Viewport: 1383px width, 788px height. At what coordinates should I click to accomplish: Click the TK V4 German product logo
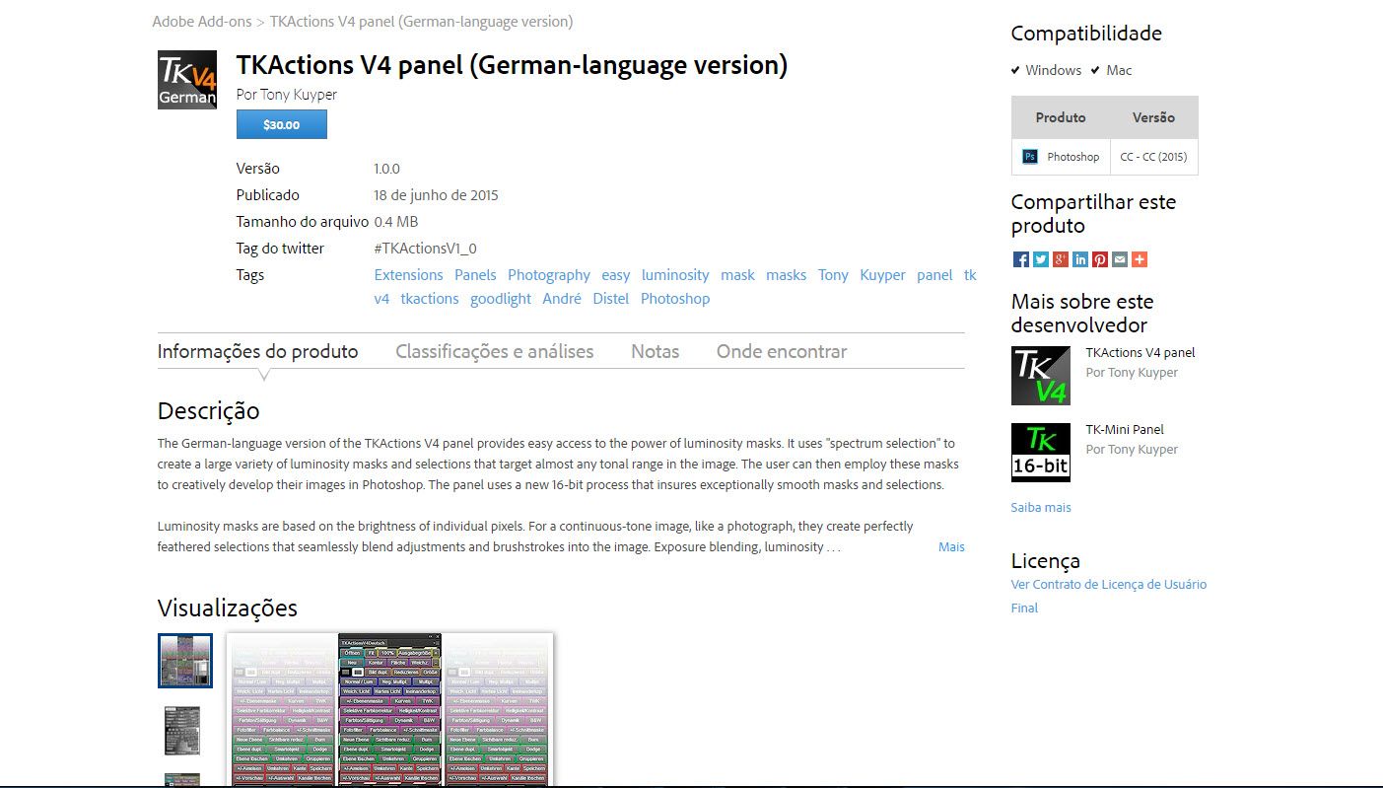(187, 80)
